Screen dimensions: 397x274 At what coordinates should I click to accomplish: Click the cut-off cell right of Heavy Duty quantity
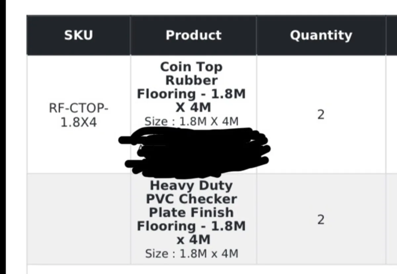(392, 219)
